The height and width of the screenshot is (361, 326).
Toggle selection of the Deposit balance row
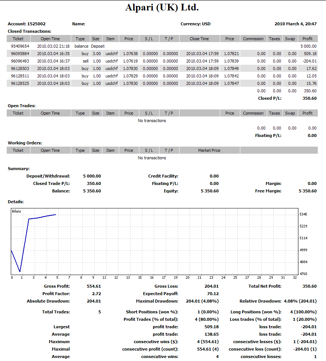[112, 46]
